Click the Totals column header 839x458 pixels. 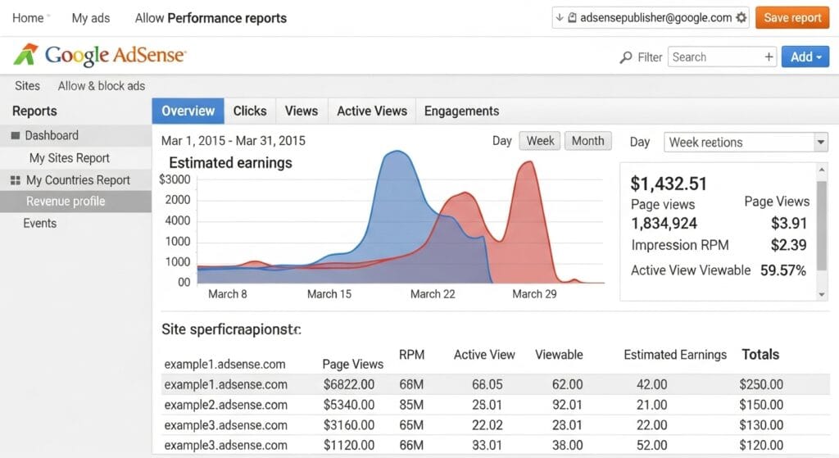(x=760, y=355)
